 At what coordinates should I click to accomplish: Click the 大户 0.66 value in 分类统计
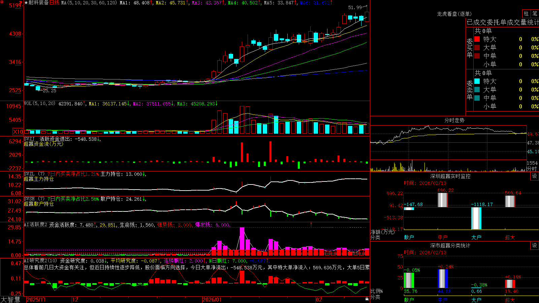point(476,291)
